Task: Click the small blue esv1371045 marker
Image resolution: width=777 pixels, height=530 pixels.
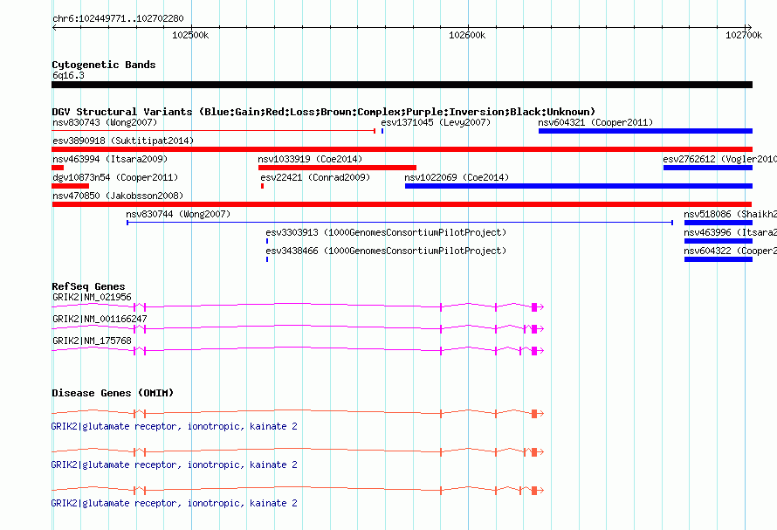Action: 382,131
